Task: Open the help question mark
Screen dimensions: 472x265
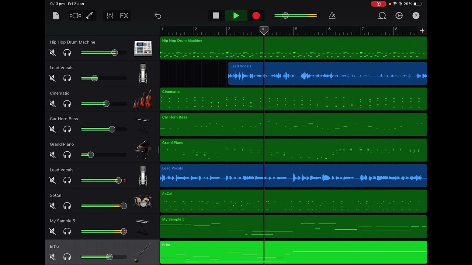Action: [x=416, y=15]
